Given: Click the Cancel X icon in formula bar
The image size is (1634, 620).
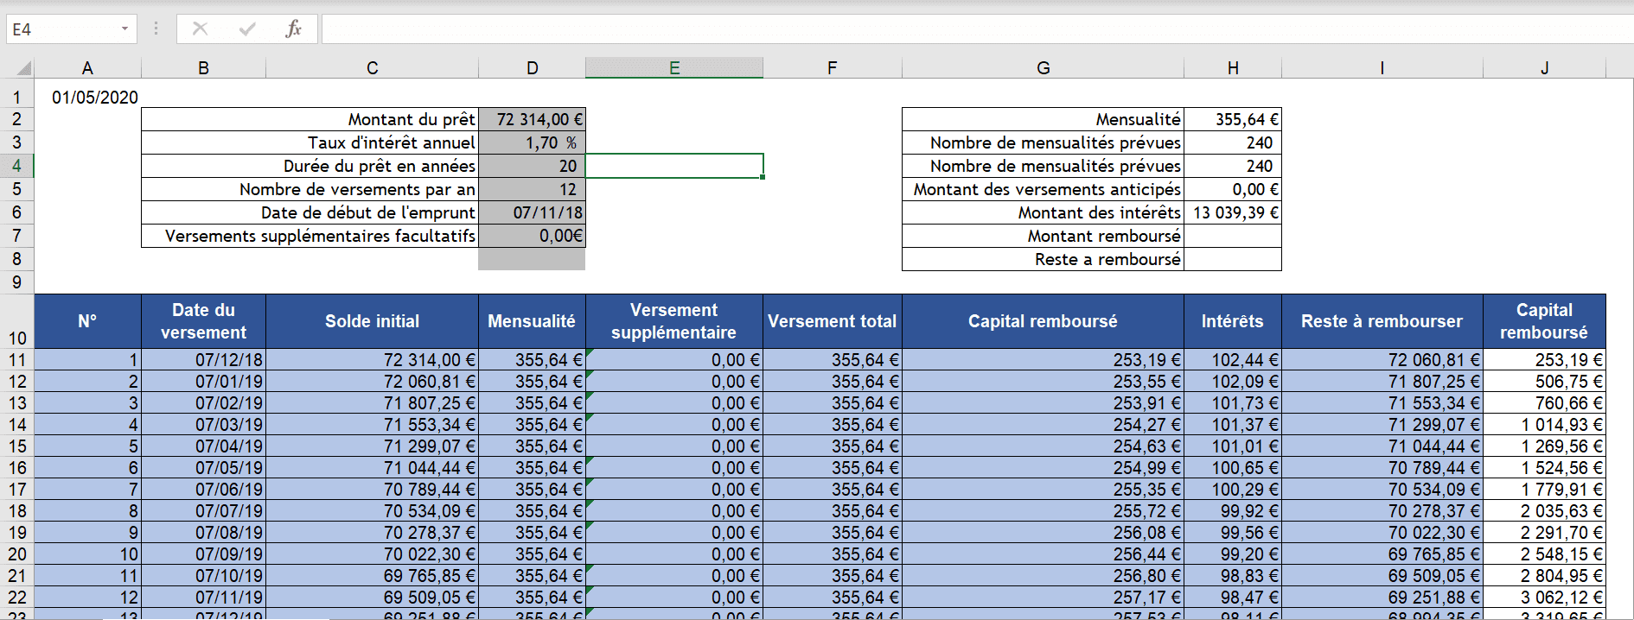Looking at the screenshot, I should (x=200, y=29).
